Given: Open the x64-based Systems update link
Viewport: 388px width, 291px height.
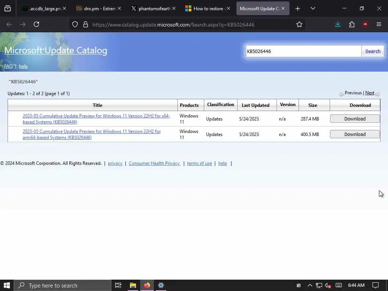Looking at the screenshot, I should [96, 119].
